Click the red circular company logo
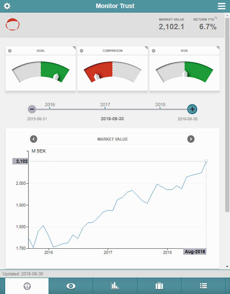The width and height of the screenshot is (230, 294). pos(12,24)
